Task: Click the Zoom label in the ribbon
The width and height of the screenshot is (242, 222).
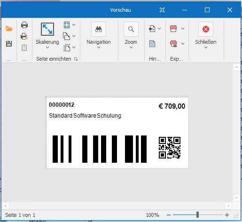Action: 131,42
